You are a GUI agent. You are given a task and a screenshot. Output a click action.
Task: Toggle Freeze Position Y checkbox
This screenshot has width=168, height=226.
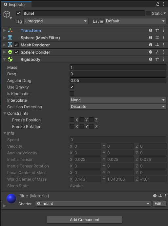[82, 120]
